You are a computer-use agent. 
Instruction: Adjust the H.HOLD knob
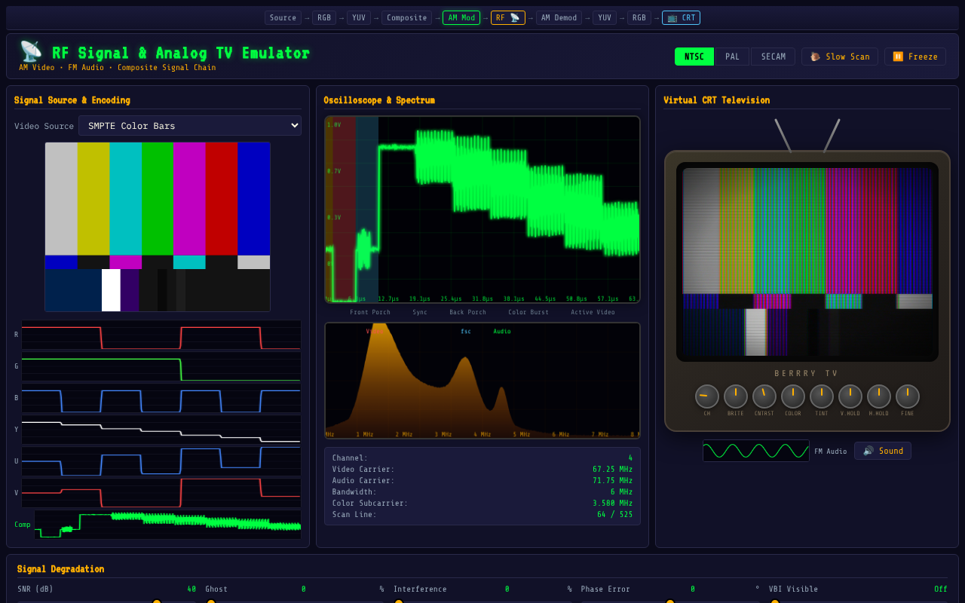tap(879, 396)
